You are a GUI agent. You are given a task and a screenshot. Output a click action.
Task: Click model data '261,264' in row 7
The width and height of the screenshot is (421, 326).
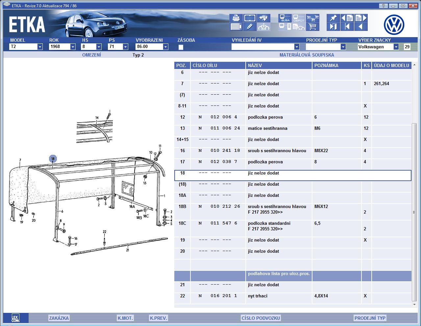coord(382,84)
